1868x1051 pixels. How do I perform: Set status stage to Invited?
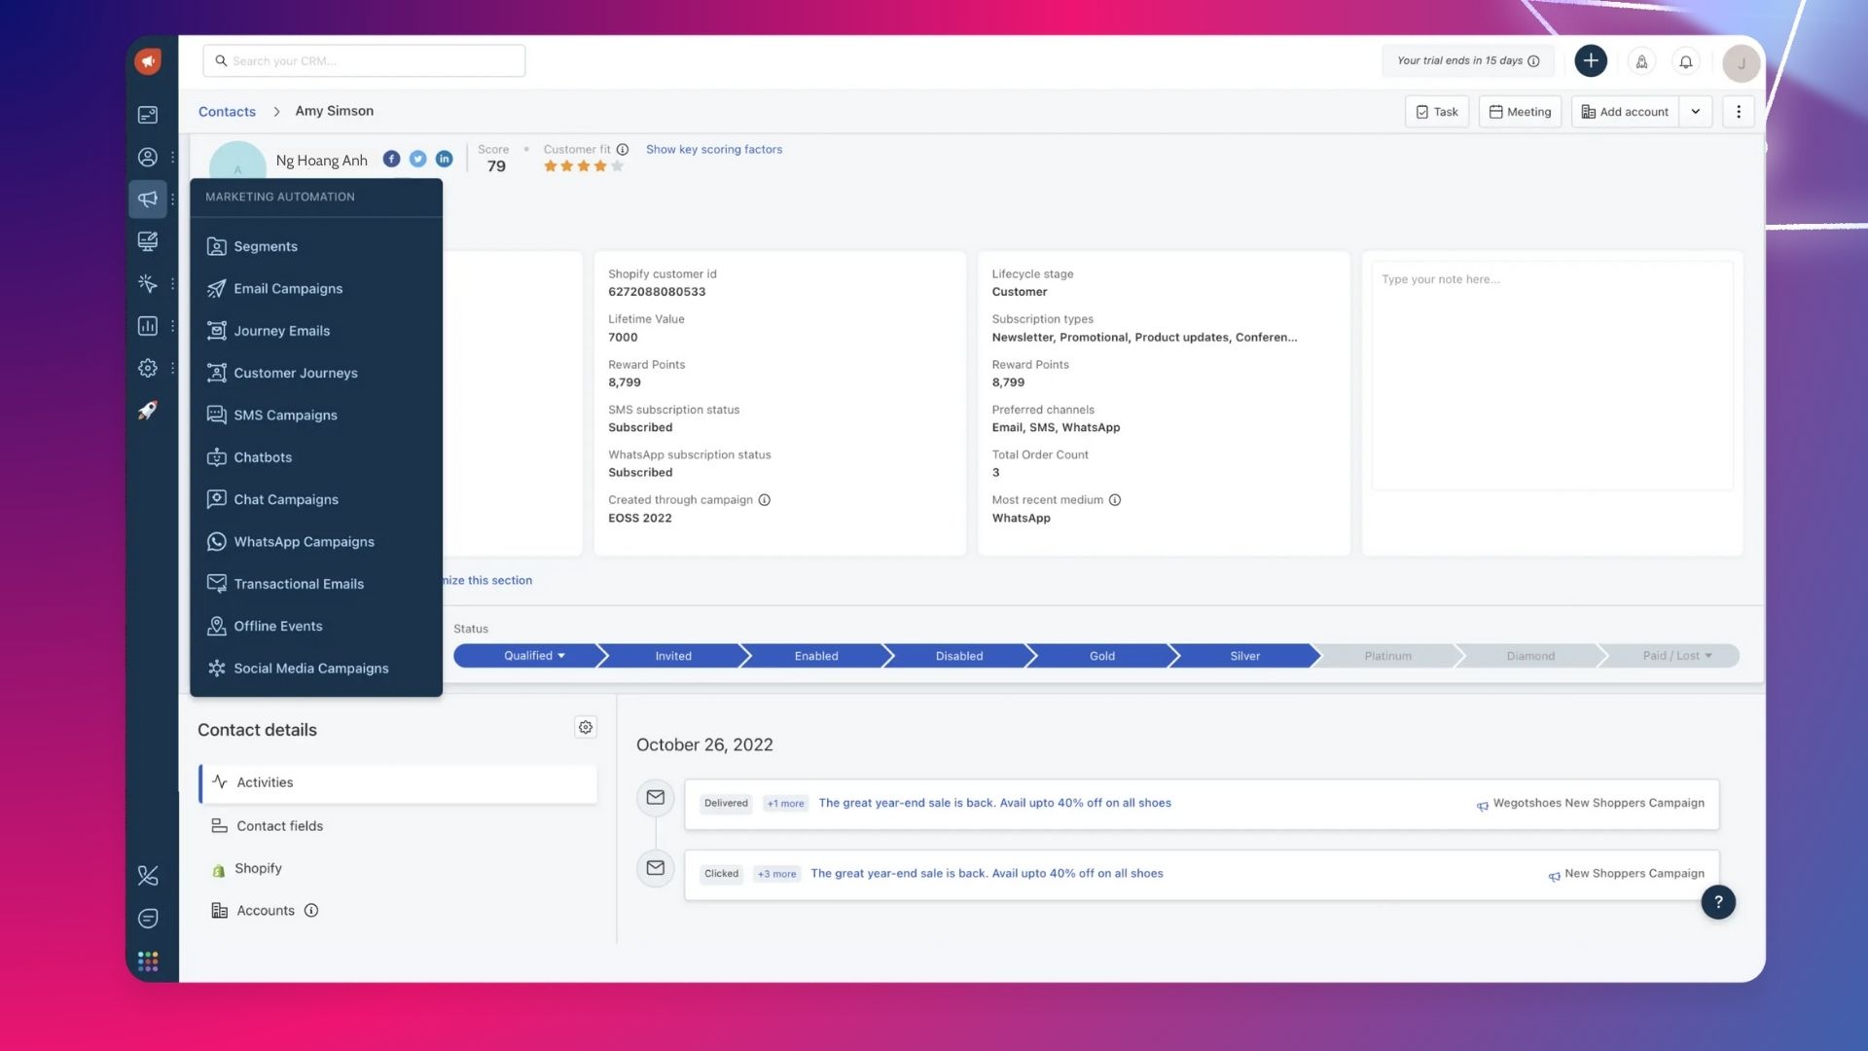click(673, 656)
